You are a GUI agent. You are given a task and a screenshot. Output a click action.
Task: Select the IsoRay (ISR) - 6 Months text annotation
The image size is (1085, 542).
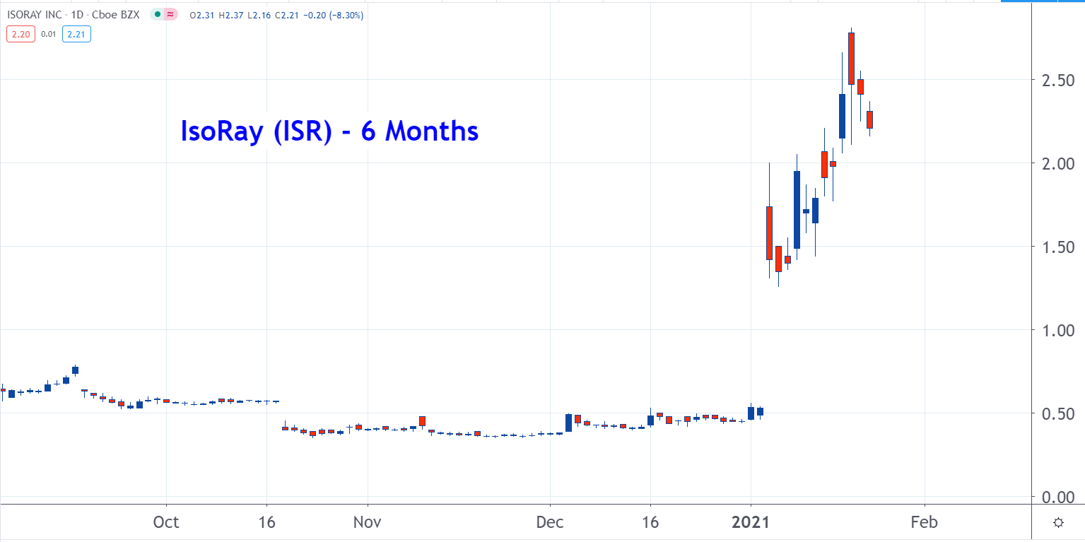point(330,131)
